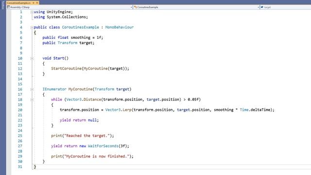The height and width of the screenshot is (175, 311).
Task: Click MyCoroutine method name on line 16
Action: pos(80,89)
